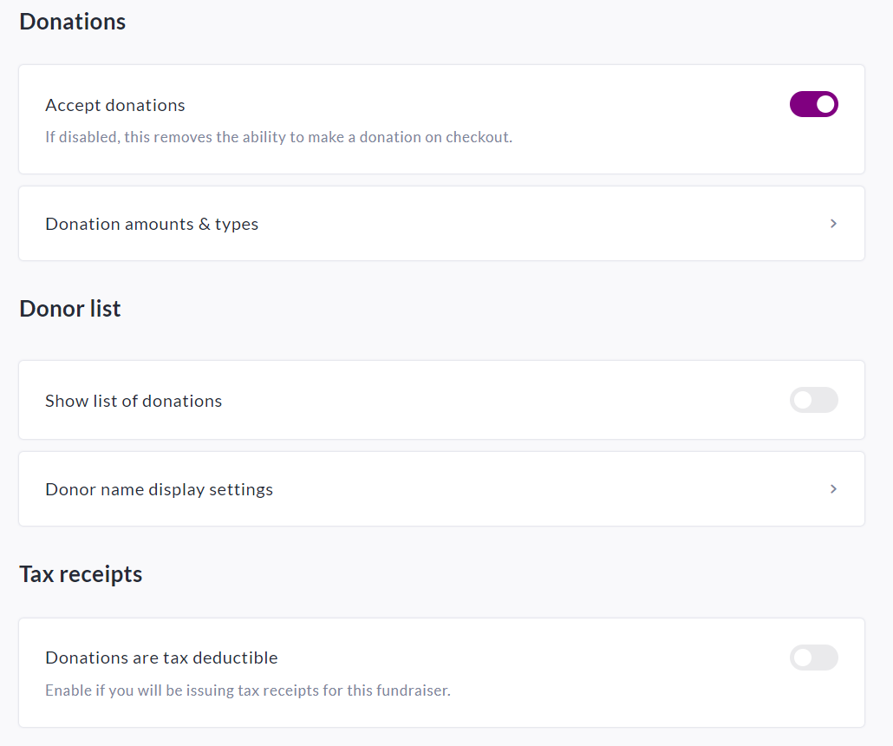
Task: Click the Donor name display settings label text
Action: click(x=159, y=489)
